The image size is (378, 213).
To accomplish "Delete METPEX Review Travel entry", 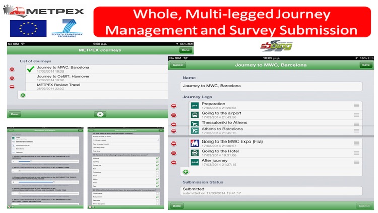I will click(12, 87).
